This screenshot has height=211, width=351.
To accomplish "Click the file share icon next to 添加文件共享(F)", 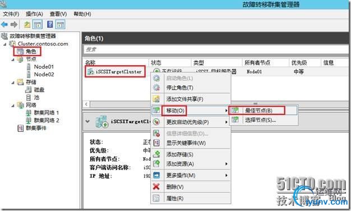I will coord(156,99).
